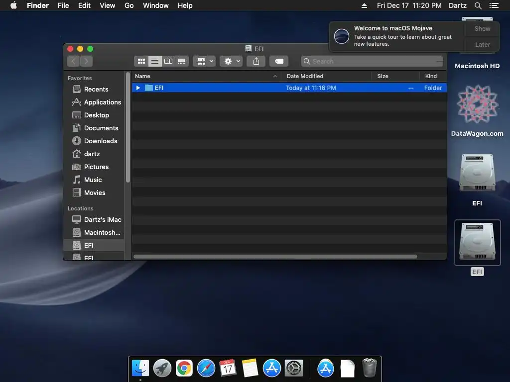Open Applications in the sidebar
Image resolution: width=510 pixels, height=382 pixels.
coord(94,102)
